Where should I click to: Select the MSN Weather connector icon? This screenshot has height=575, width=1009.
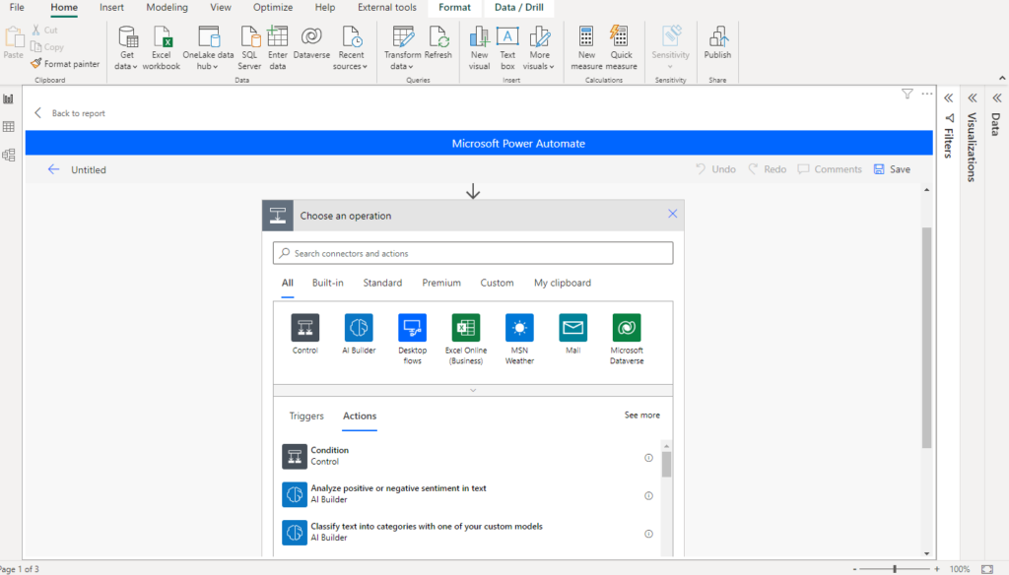519,328
